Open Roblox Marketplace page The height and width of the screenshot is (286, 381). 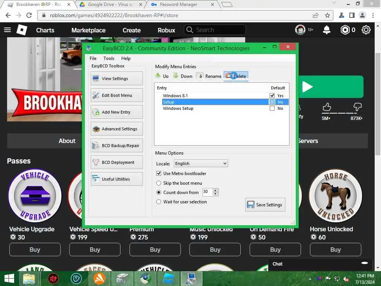89,30
